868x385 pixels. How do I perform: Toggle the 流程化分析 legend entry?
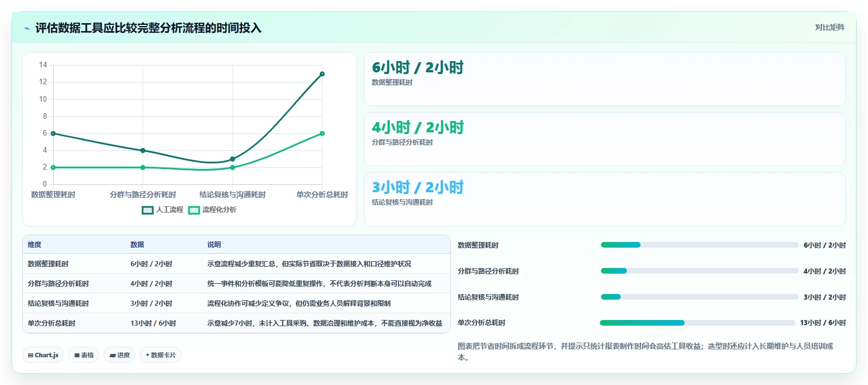point(212,210)
